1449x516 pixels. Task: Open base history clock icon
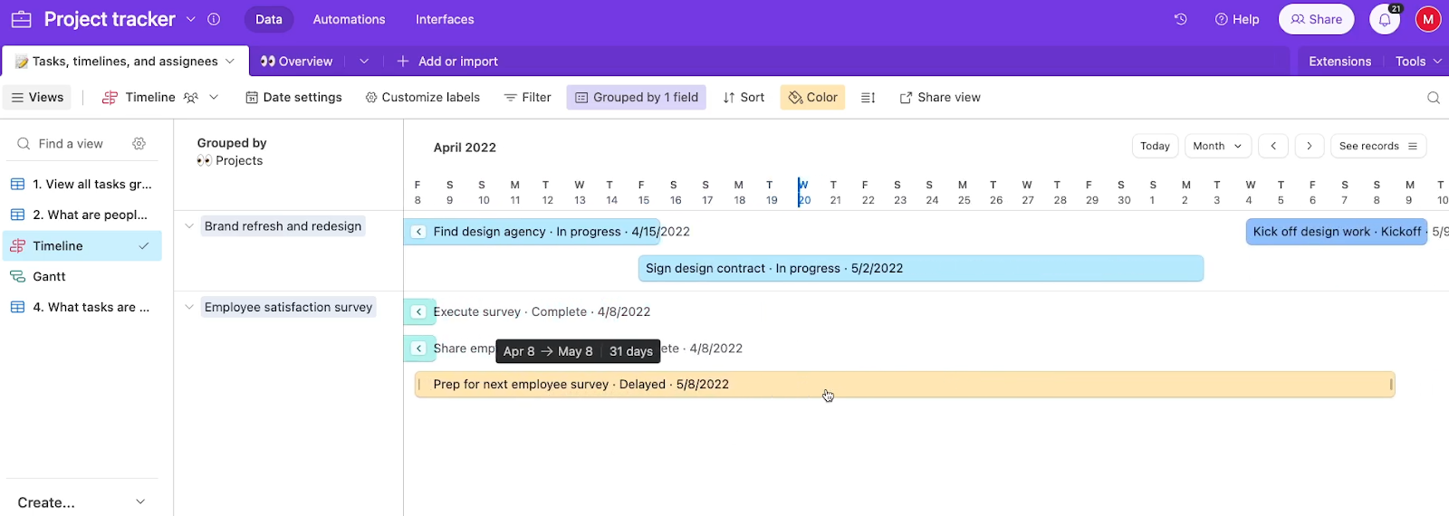(x=1180, y=19)
